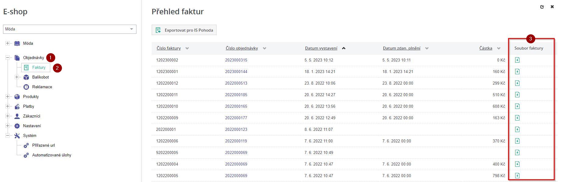565x182 pixels.
Task: Open Částka column filter arrow
Action: (x=499, y=48)
